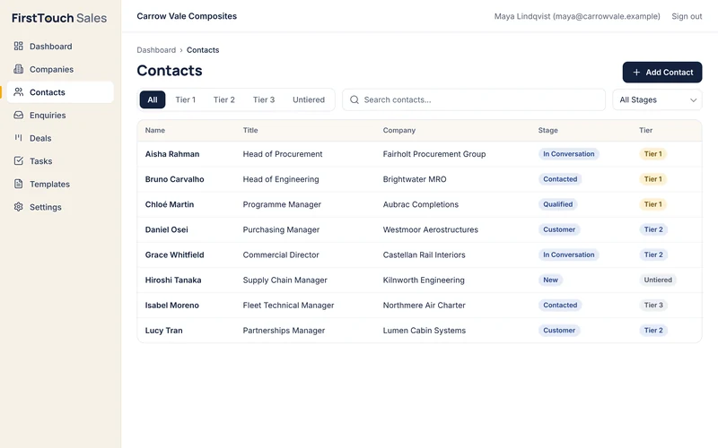Click the New stage badge
This screenshot has height=448, width=718.
(550, 280)
